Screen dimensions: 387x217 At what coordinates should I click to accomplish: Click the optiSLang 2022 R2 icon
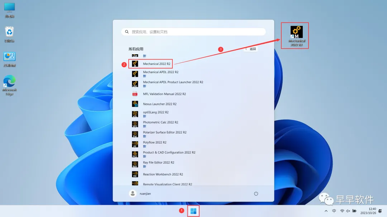[135, 114]
